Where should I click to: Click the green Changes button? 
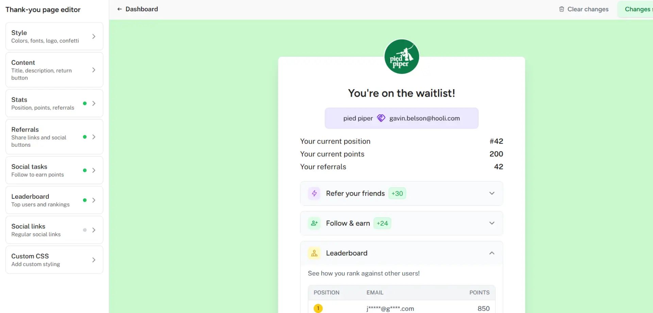pyautogui.click(x=636, y=9)
